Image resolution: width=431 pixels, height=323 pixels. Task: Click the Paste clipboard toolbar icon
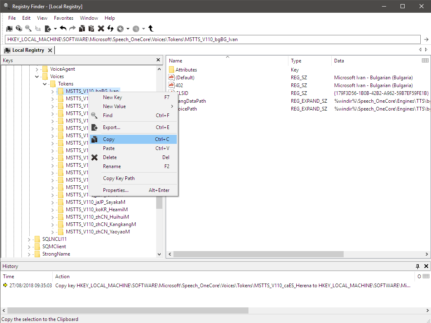(x=91, y=28)
